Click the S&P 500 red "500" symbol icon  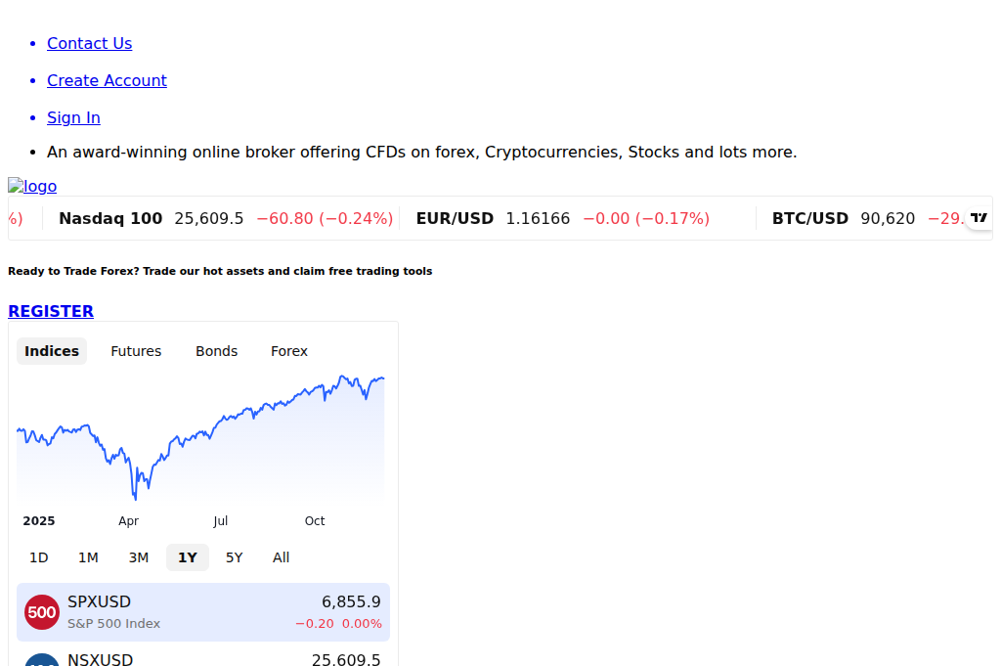42,611
